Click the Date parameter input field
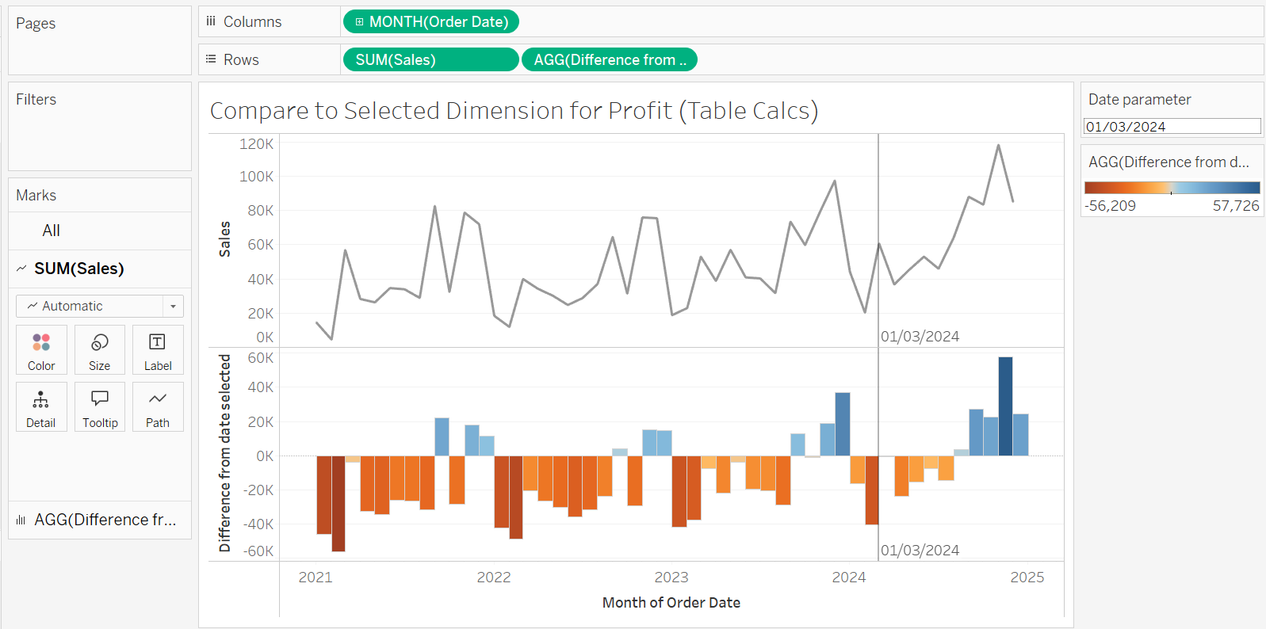This screenshot has height=629, width=1266. (1172, 127)
